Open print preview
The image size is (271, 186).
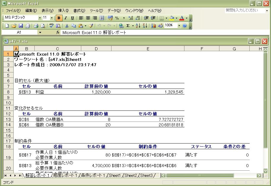[43, 26]
